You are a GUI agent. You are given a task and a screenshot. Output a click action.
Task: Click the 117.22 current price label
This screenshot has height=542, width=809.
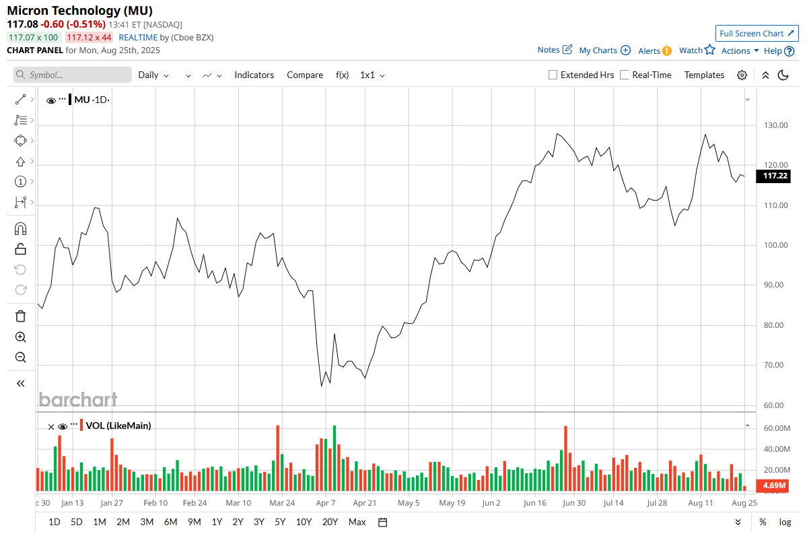click(773, 176)
